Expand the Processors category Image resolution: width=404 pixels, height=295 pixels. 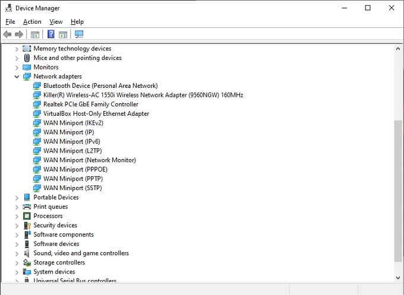(17, 216)
